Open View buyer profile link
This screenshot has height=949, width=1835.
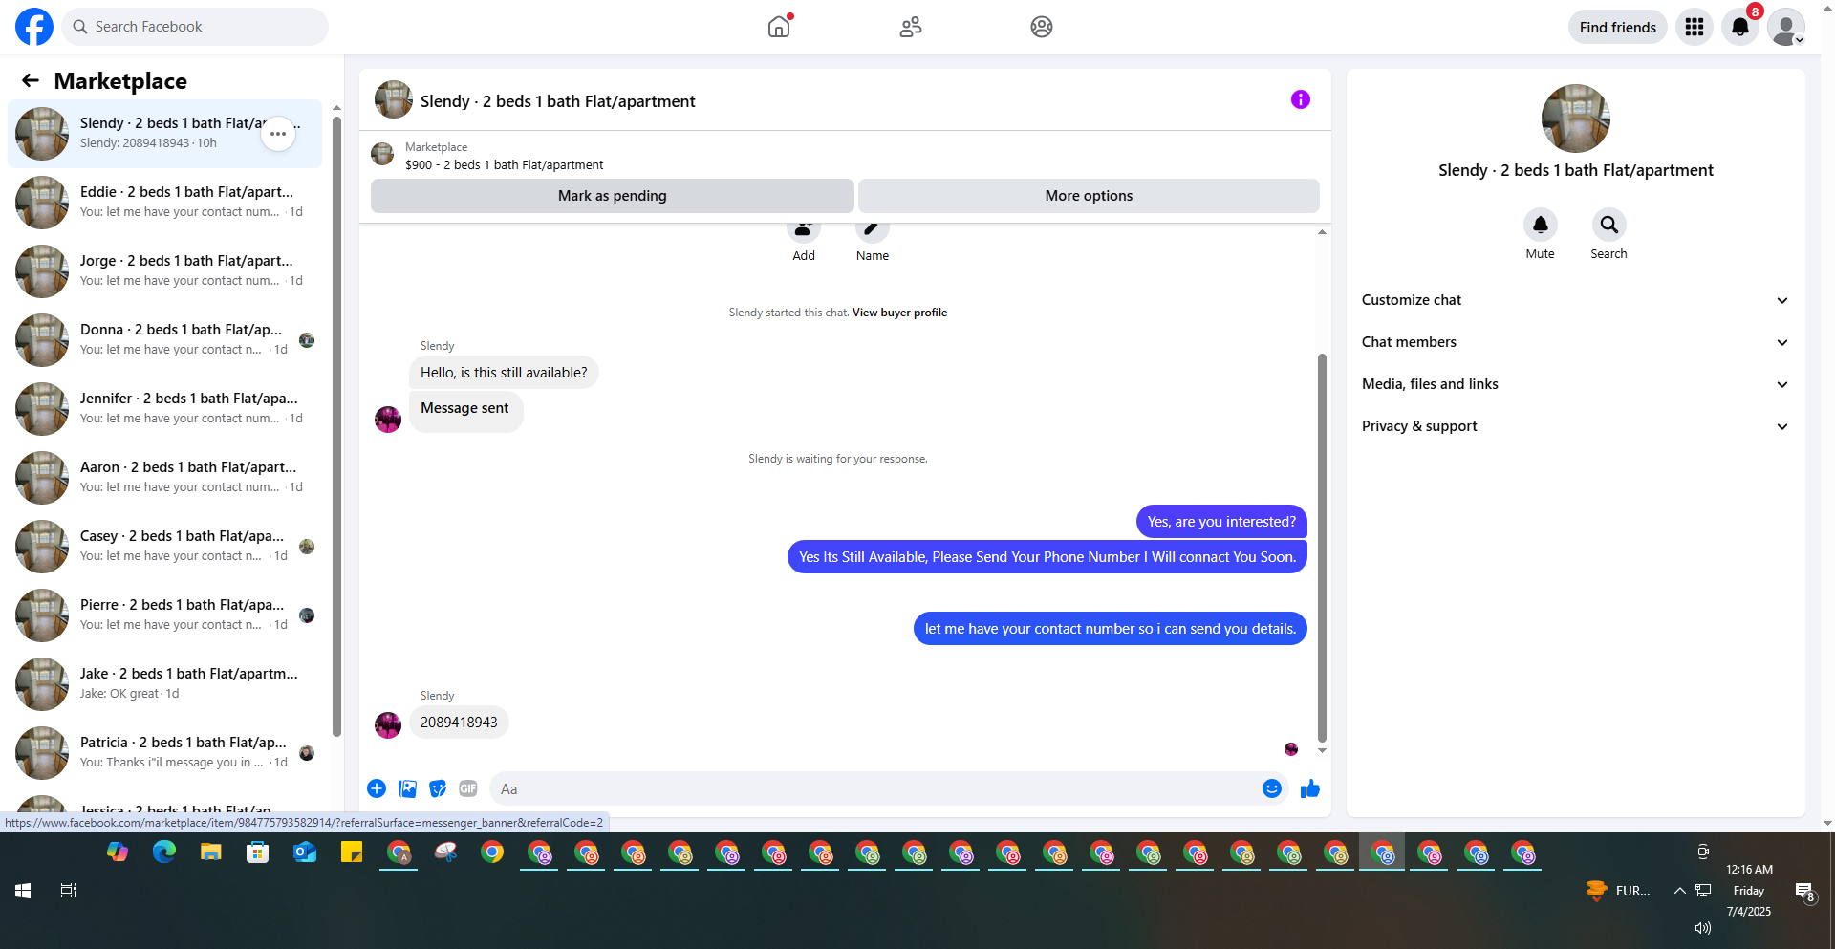[x=899, y=313]
